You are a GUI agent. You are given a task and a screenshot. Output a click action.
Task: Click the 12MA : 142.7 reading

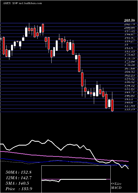pos(18,178)
